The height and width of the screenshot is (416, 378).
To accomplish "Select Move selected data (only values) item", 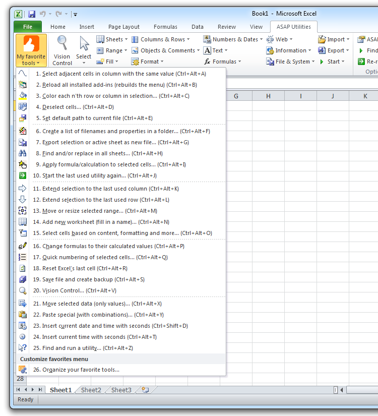I will tap(121, 304).
